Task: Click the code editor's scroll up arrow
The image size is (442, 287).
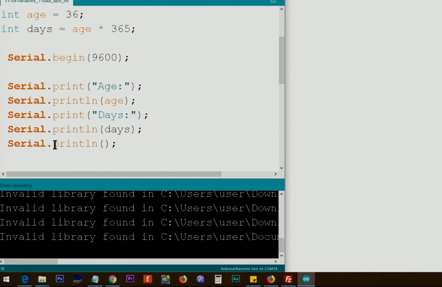Action: click(281, 9)
